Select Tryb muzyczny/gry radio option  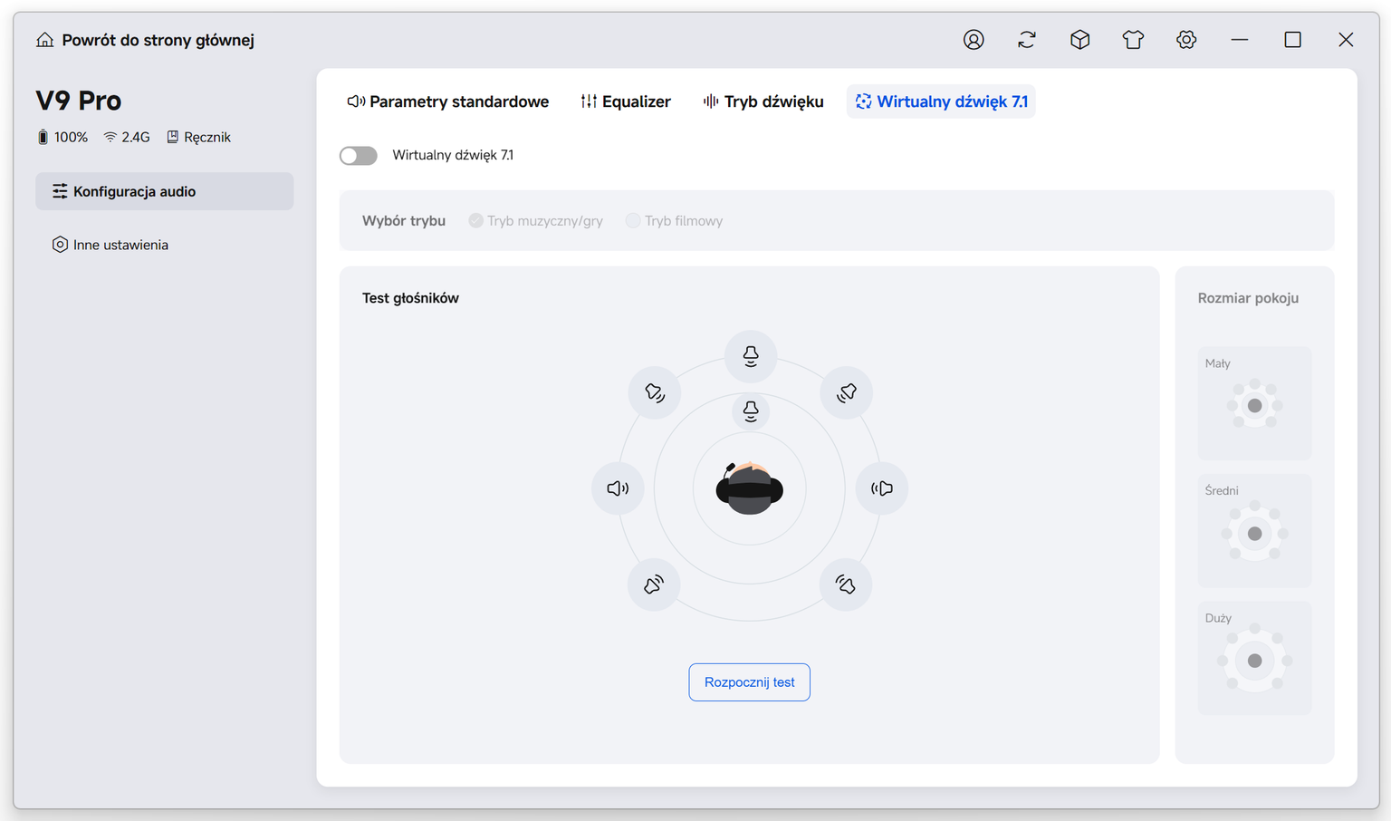click(535, 221)
